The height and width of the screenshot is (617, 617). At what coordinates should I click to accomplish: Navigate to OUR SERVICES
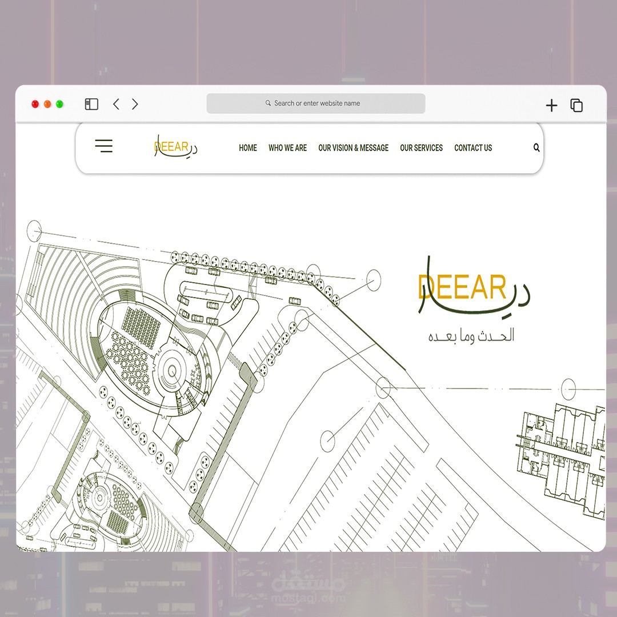422,148
